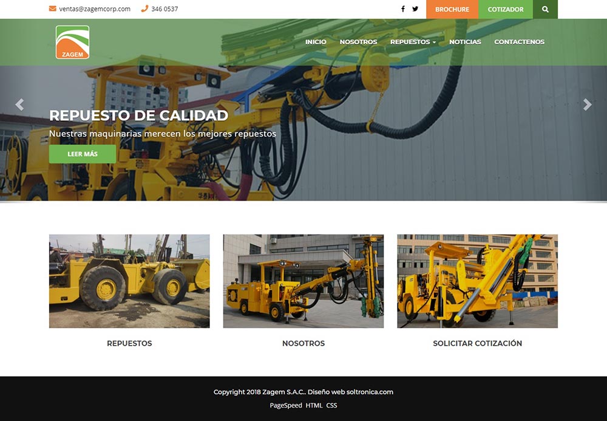The image size is (607, 421).
Task: Open the Repuestos loader machine thumbnail
Action: click(129, 281)
